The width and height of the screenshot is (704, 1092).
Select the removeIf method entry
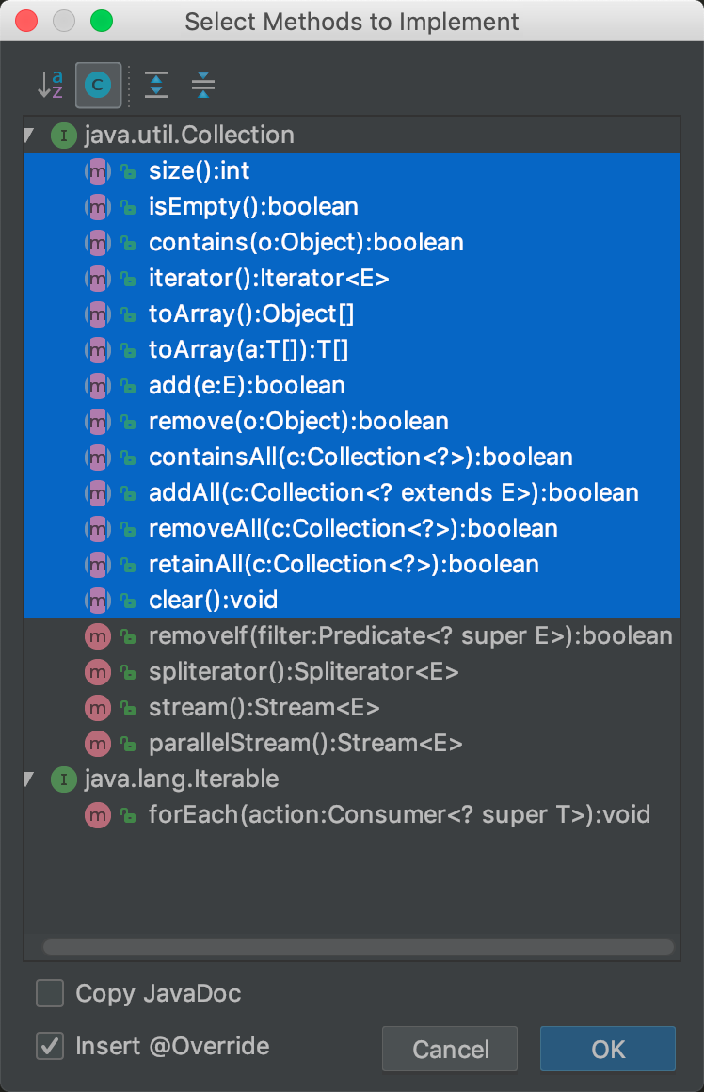[409, 636]
